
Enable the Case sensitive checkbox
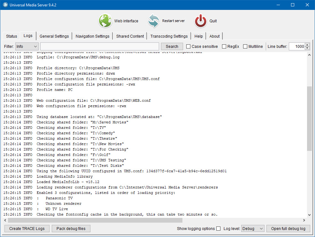(x=188, y=47)
